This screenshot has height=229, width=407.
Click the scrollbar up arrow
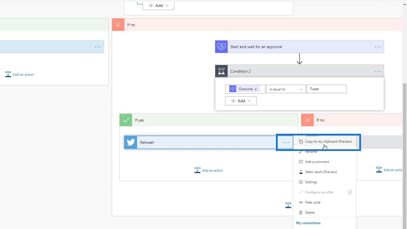(404, 4)
